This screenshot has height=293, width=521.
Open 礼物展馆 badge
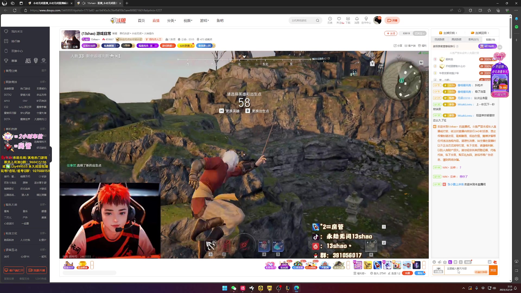tap(110, 46)
